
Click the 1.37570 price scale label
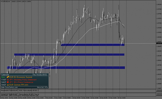coord(159,18)
